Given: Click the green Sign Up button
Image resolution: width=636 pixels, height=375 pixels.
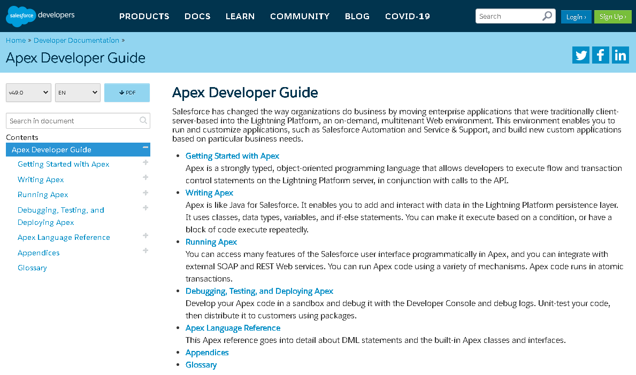Looking at the screenshot, I should click(x=612, y=17).
